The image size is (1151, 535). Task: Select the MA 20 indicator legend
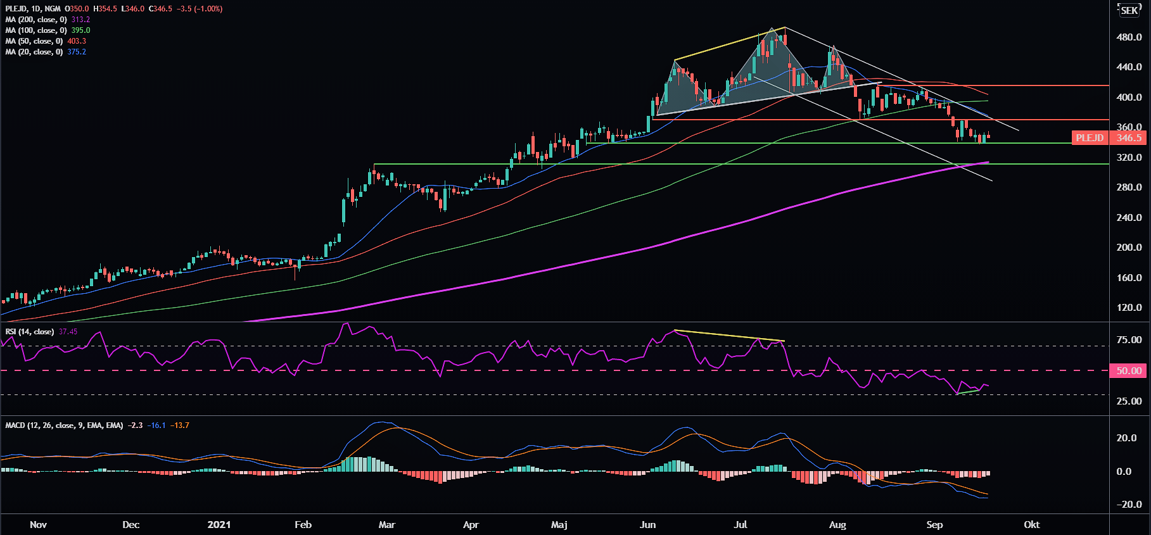click(34, 52)
